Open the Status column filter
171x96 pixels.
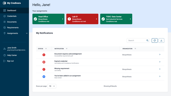tap(46, 49)
